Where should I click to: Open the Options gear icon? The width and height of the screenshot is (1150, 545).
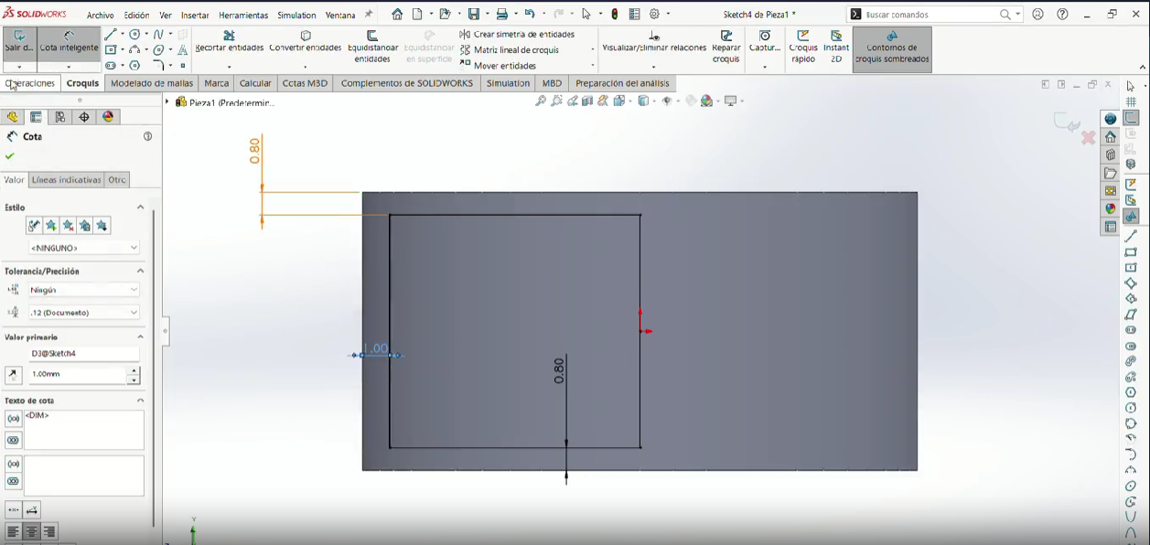click(x=655, y=15)
